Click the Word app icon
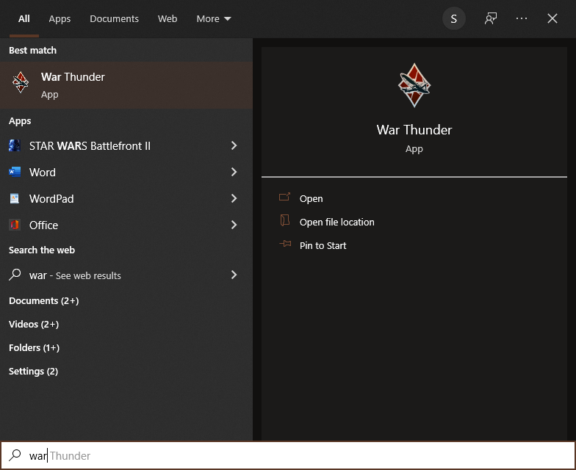This screenshot has height=470, width=576. (x=15, y=172)
